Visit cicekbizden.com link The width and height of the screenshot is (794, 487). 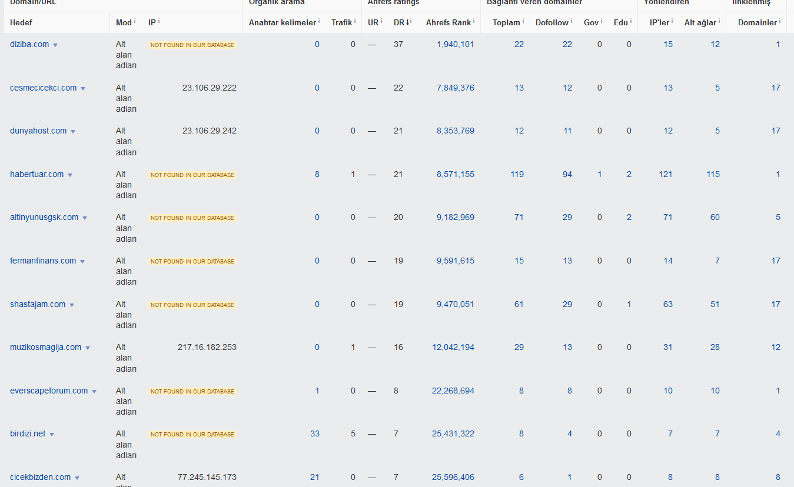point(41,477)
